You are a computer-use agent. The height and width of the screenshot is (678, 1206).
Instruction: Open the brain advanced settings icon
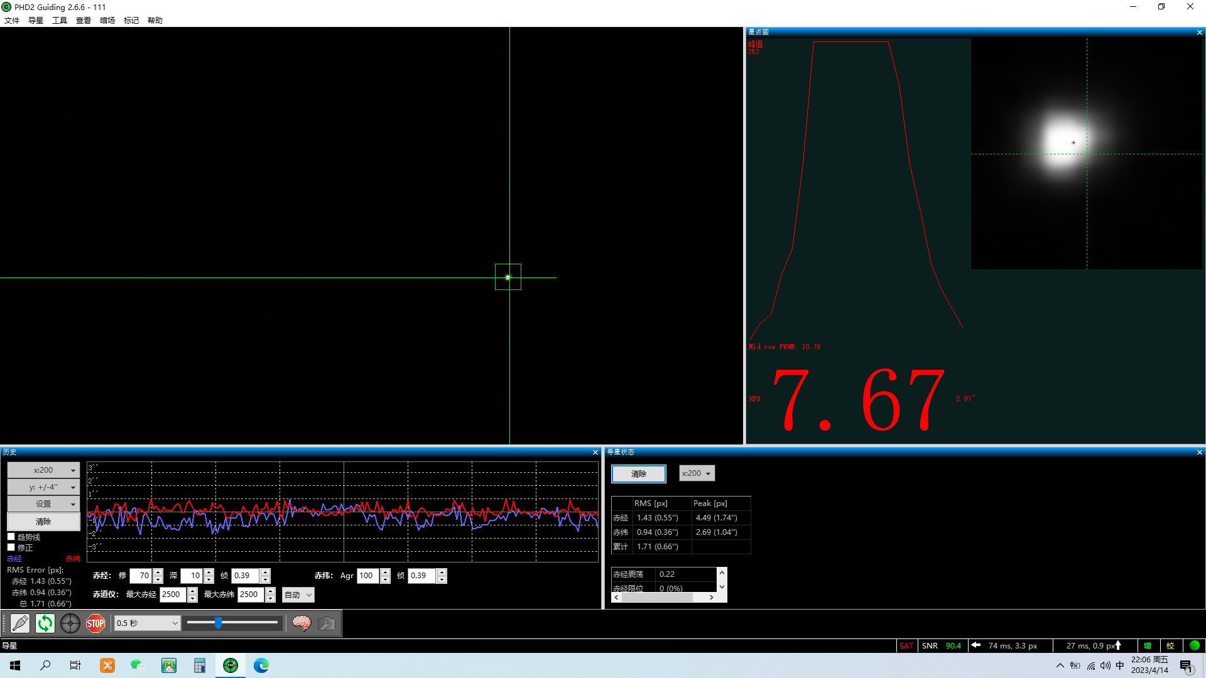301,623
